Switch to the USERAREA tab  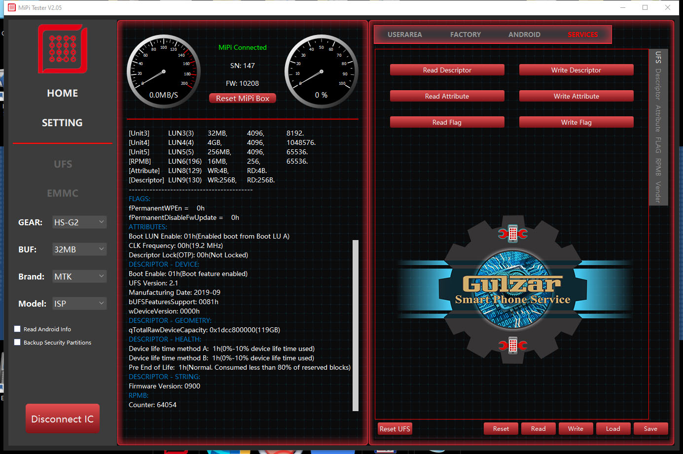pos(404,34)
